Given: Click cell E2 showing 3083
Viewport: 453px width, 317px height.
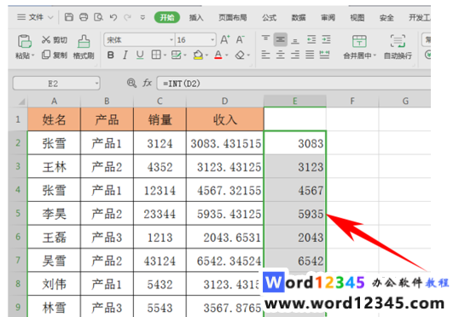Looking at the screenshot, I should pos(295,143).
